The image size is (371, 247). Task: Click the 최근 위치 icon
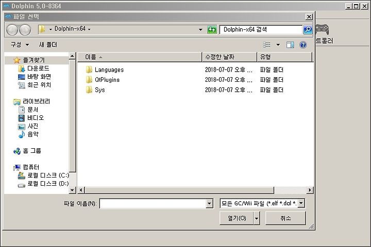(x=21, y=85)
